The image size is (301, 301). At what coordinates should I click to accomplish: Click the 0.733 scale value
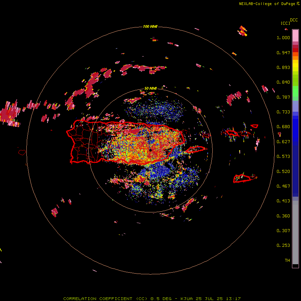click(283, 112)
